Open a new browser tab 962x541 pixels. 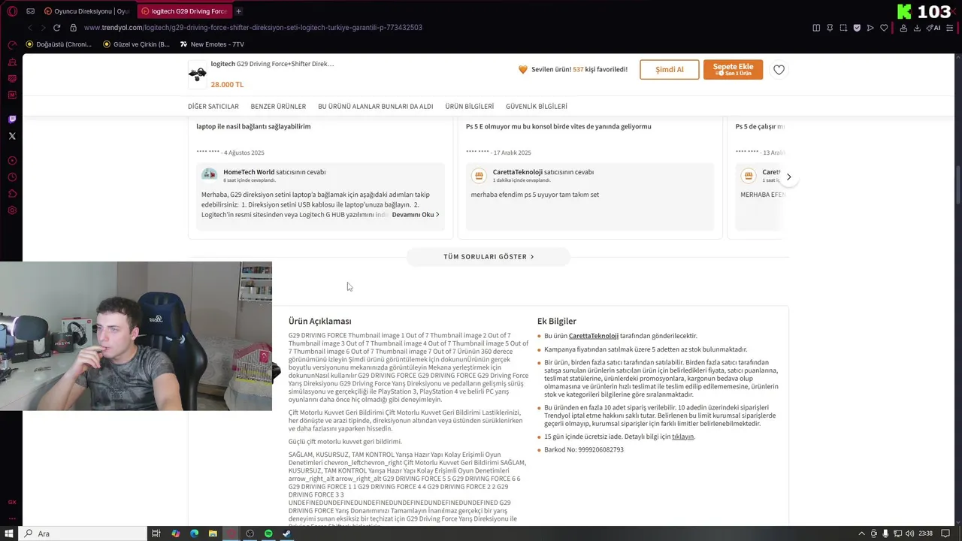point(239,11)
